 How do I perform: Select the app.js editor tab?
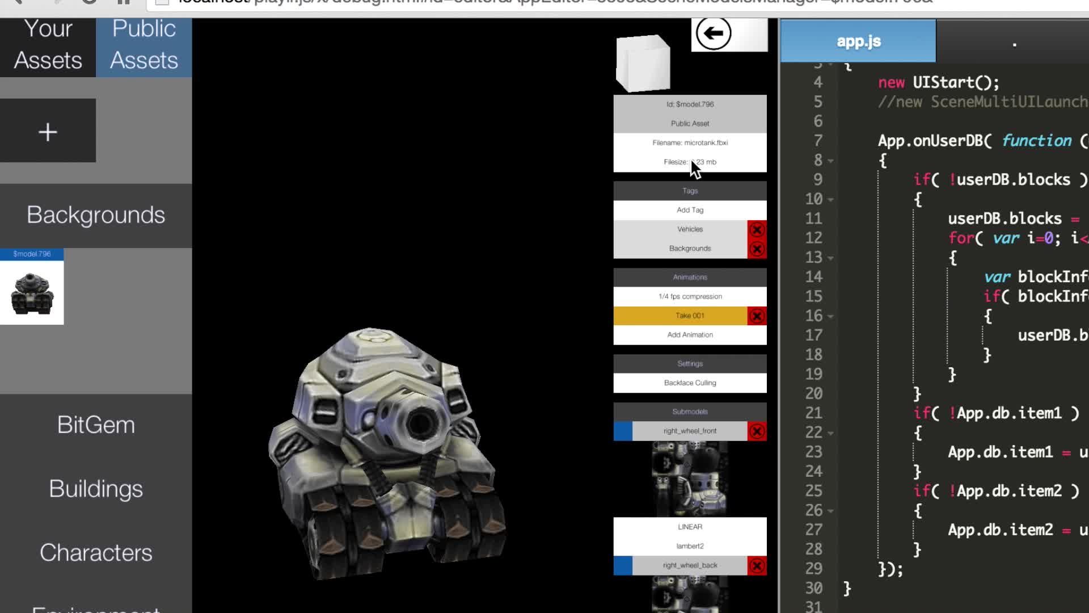858,40
